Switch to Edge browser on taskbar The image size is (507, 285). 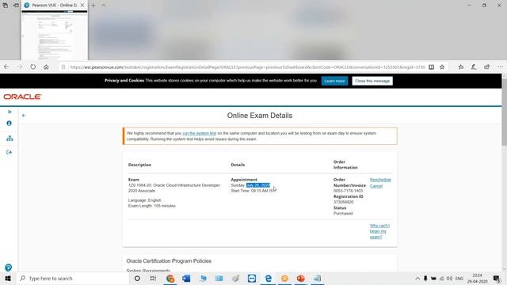click(268, 278)
